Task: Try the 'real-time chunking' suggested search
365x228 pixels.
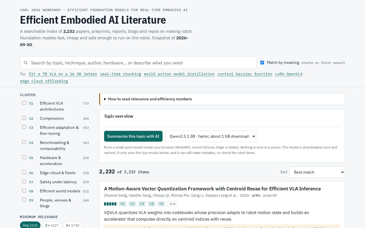Action: click(x=121, y=74)
